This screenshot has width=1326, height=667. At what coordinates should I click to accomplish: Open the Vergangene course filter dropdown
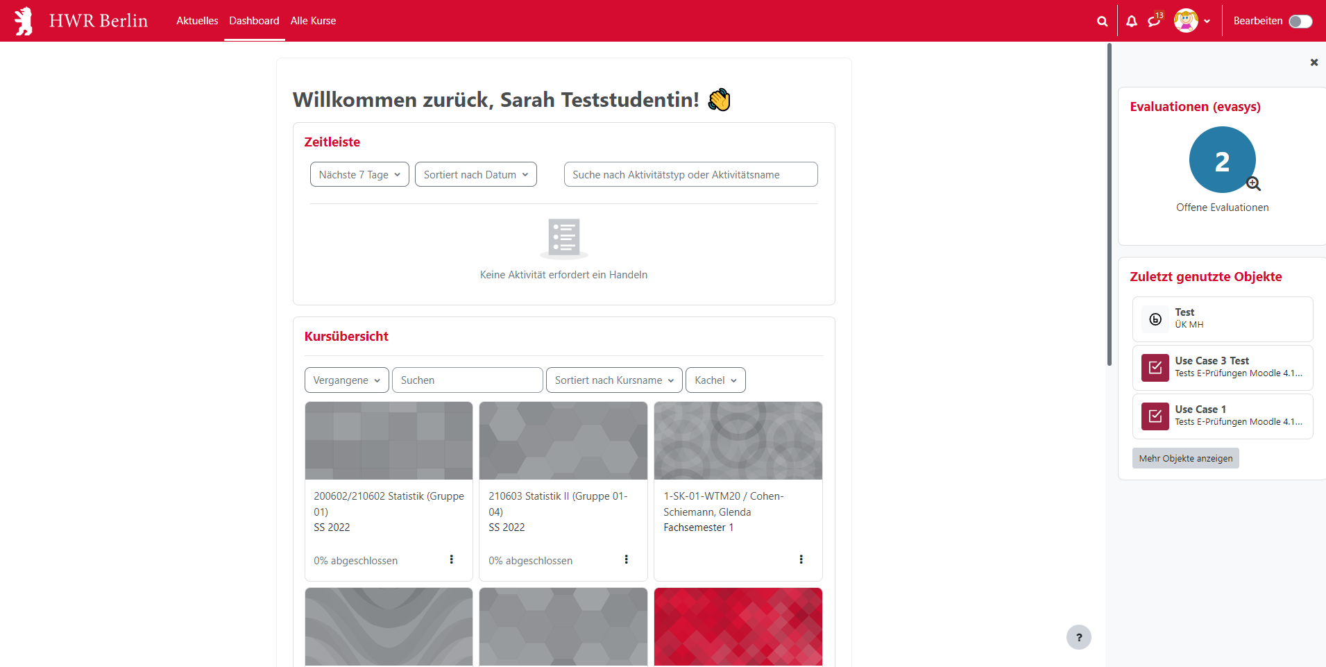pyautogui.click(x=346, y=380)
